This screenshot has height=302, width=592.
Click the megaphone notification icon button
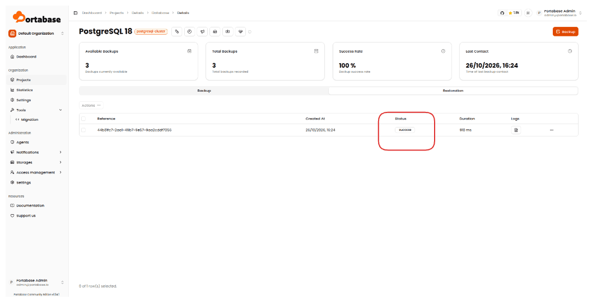pos(202,32)
